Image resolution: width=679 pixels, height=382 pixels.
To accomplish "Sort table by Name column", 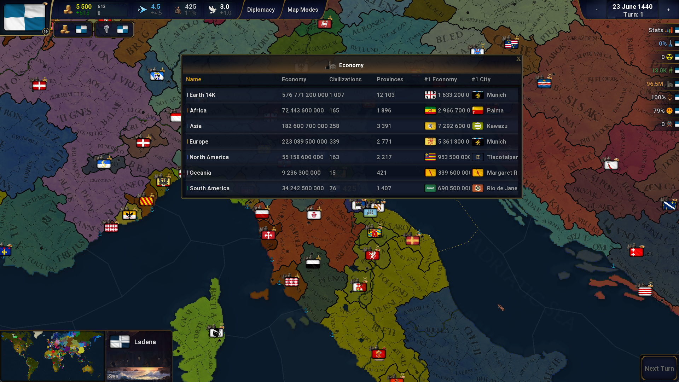I will [x=193, y=79].
